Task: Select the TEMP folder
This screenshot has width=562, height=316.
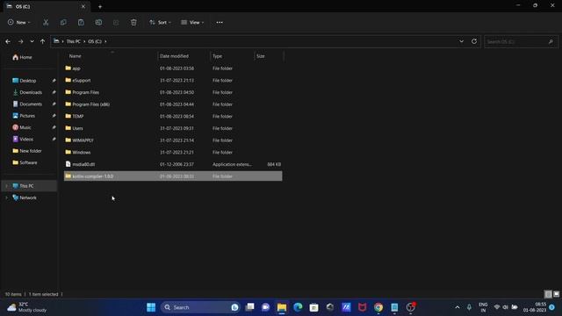Action: [173, 117]
